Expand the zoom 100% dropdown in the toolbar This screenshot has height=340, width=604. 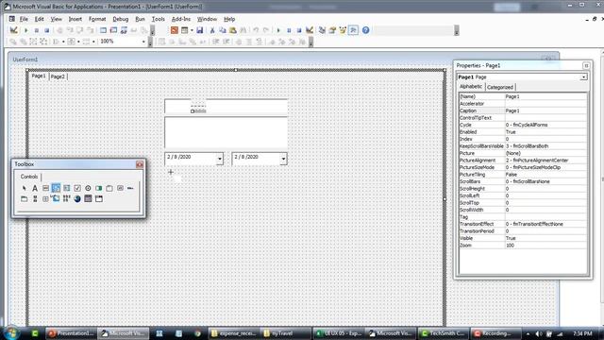click(143, 42)
